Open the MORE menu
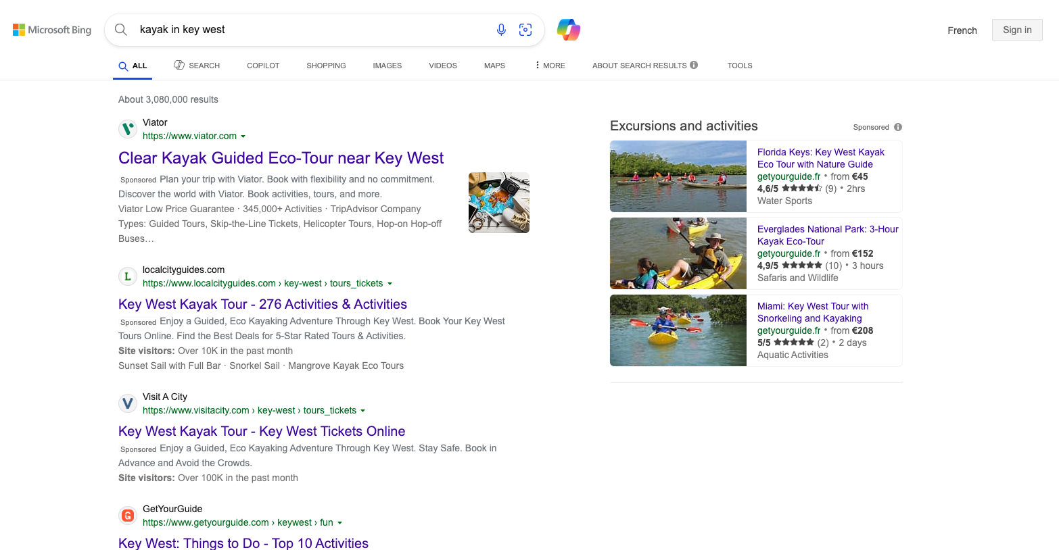The width and height of the screenshot is (1059, 550). [x=550, y=66]
